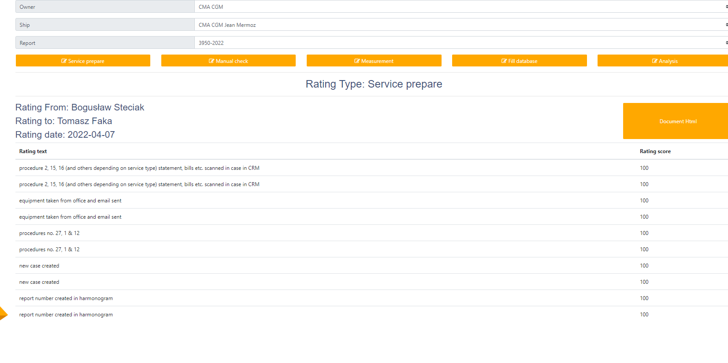This screenshot has height=363, width=728.
Task: Click the edit icon on Fill database
Action: tap(504, 61)
